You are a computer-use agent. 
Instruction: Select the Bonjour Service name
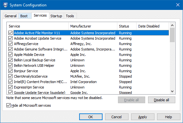click(x=26, y=71)
